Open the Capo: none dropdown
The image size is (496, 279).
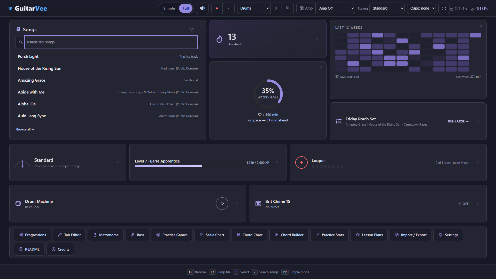pyautogui.click(x=421, y=8)
